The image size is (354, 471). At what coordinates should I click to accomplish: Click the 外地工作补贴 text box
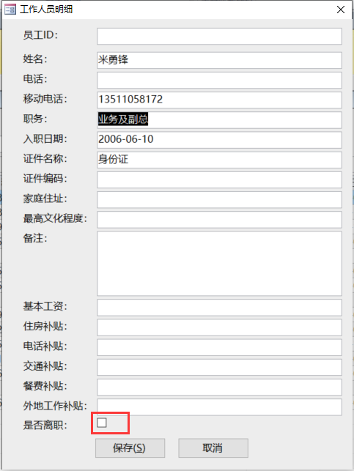click(x=219, y=407)
